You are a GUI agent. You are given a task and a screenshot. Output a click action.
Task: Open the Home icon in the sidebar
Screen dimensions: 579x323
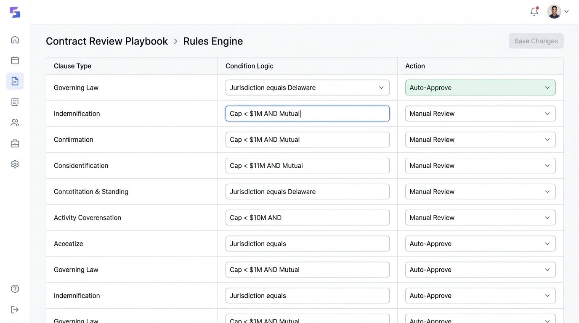tap(15, 39)
